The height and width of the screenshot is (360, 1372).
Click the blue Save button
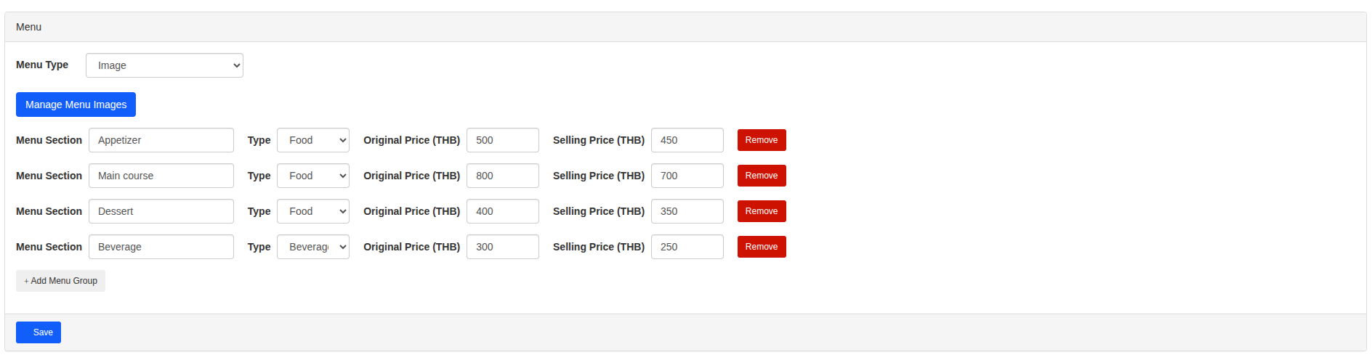click(x=39, y=332)
